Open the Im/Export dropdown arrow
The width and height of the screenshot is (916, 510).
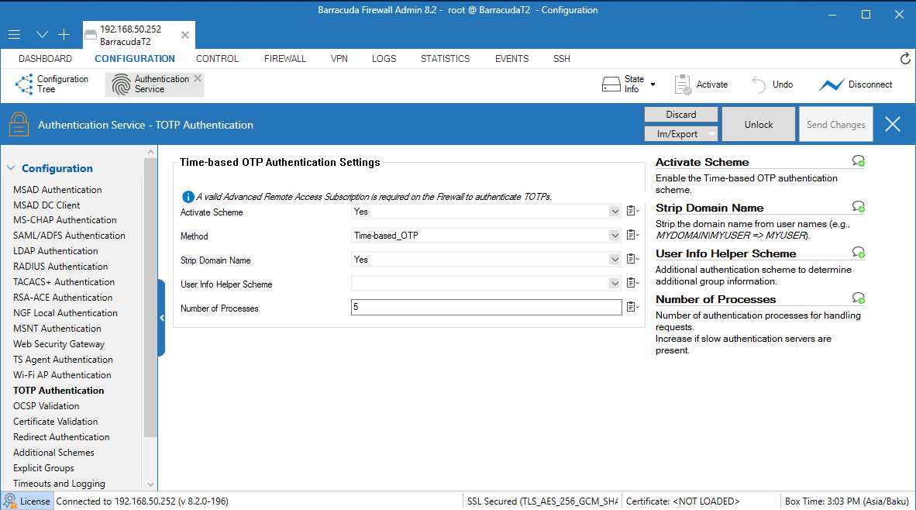tap(711, 134)
